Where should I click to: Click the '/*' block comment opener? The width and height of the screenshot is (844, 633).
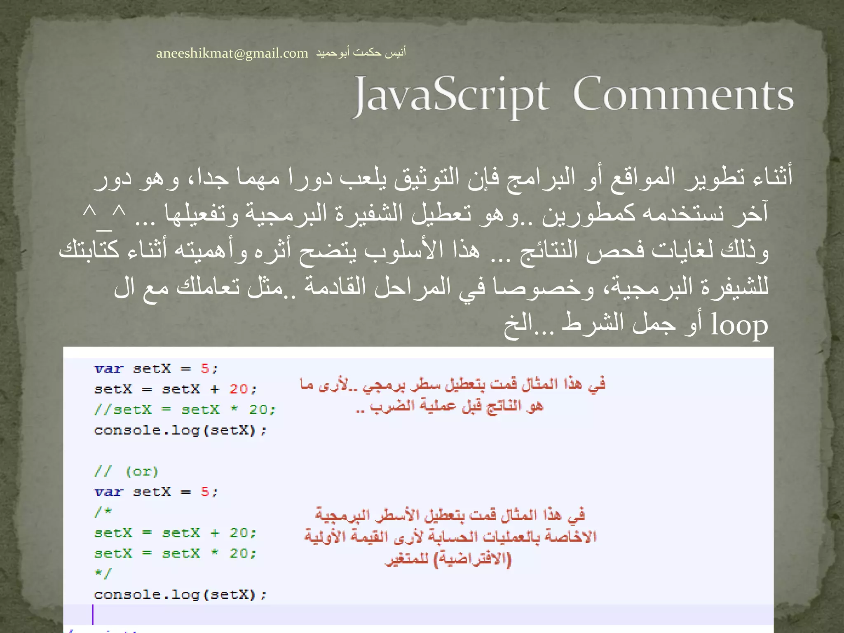(x=103, y=512)
